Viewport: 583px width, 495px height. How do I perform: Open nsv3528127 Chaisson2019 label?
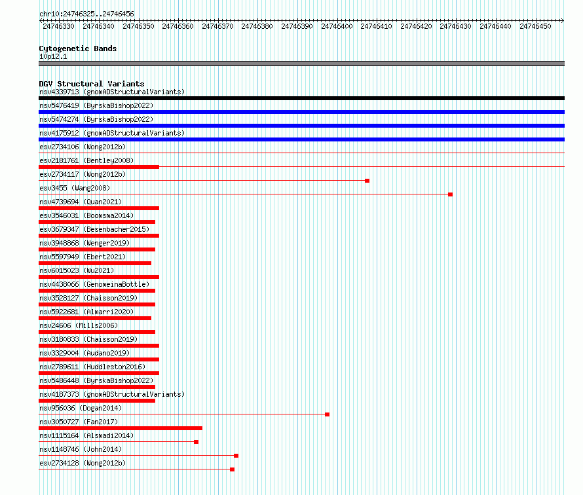(88, 298)
